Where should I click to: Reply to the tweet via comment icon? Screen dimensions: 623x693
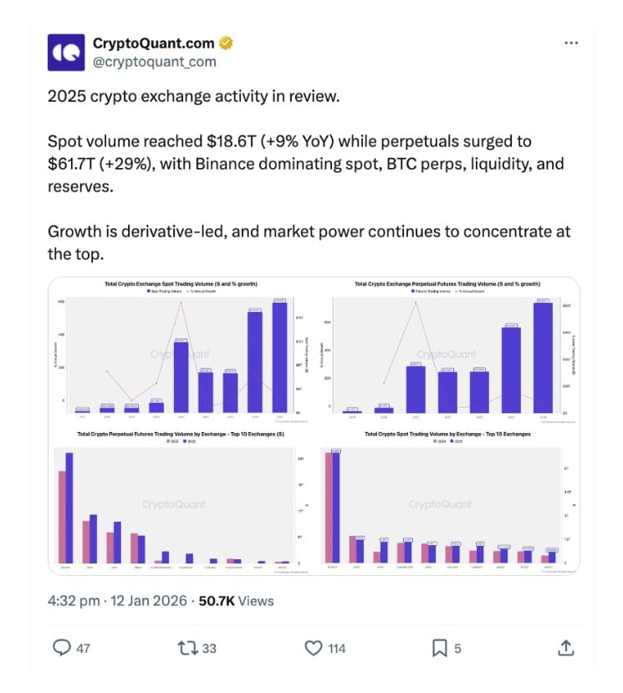[x=62, y=648]
